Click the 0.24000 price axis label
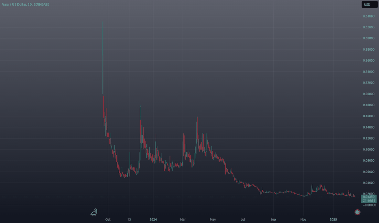 [368, 72]
